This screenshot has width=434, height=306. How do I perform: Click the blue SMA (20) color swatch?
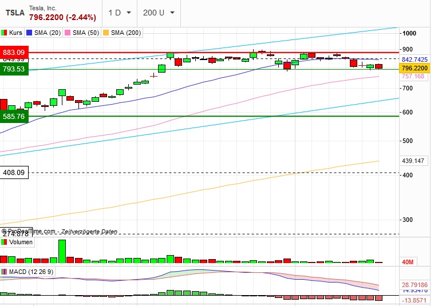coord(29,33)
